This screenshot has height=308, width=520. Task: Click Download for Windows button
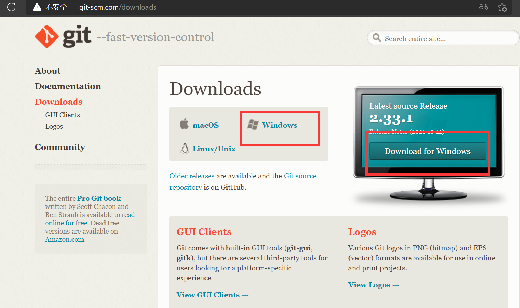coord(428,151)
